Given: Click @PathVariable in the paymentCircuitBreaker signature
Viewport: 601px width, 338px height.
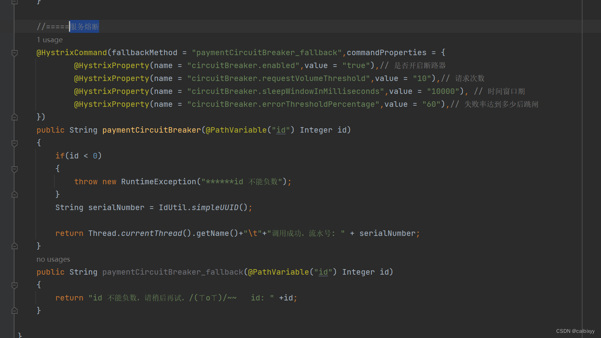Looking at the screenshot, I should (236, 130).
